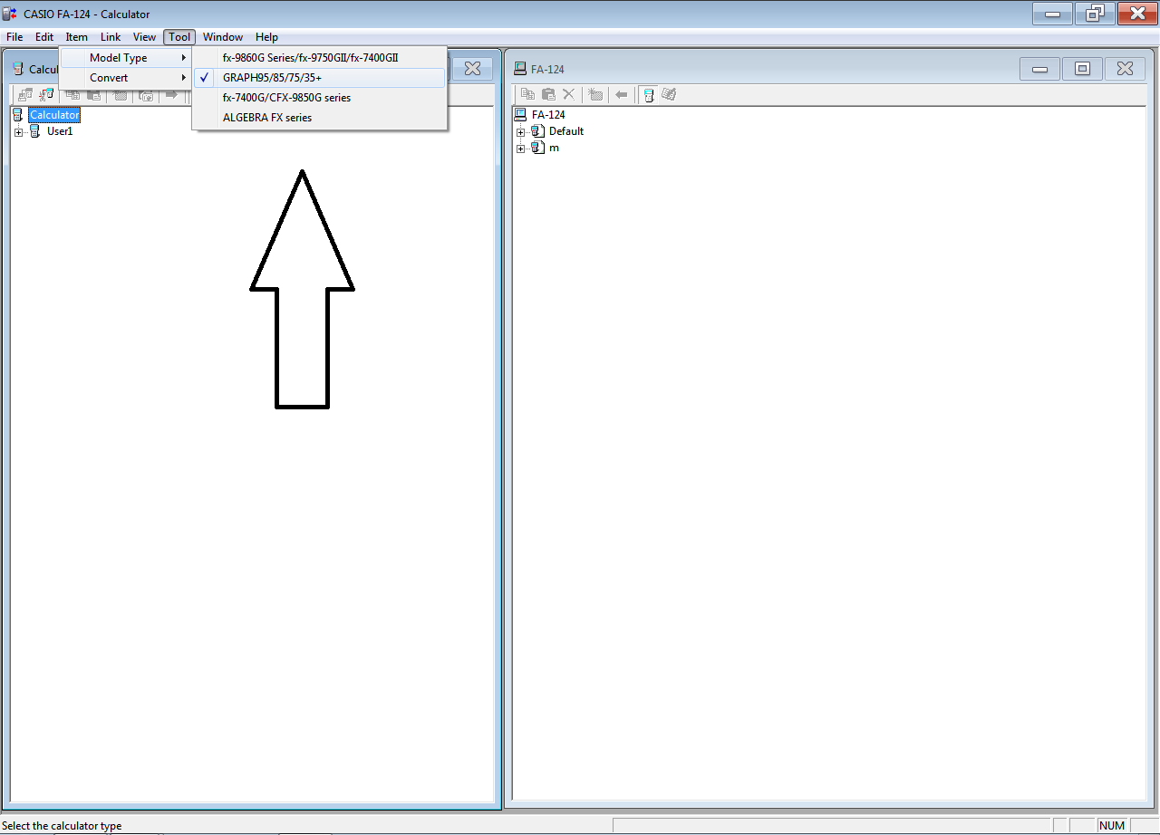
Task: Expand the Default tree node
Action: 520,132
